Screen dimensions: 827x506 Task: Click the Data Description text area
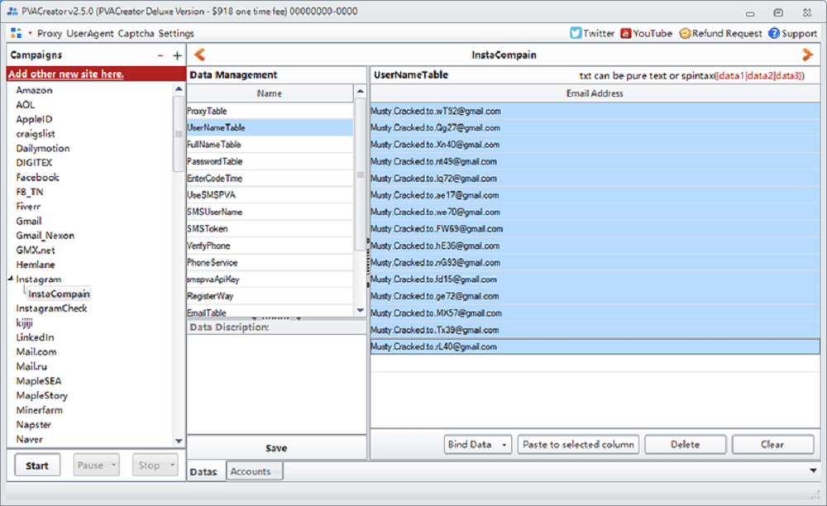tap(276, 384)
